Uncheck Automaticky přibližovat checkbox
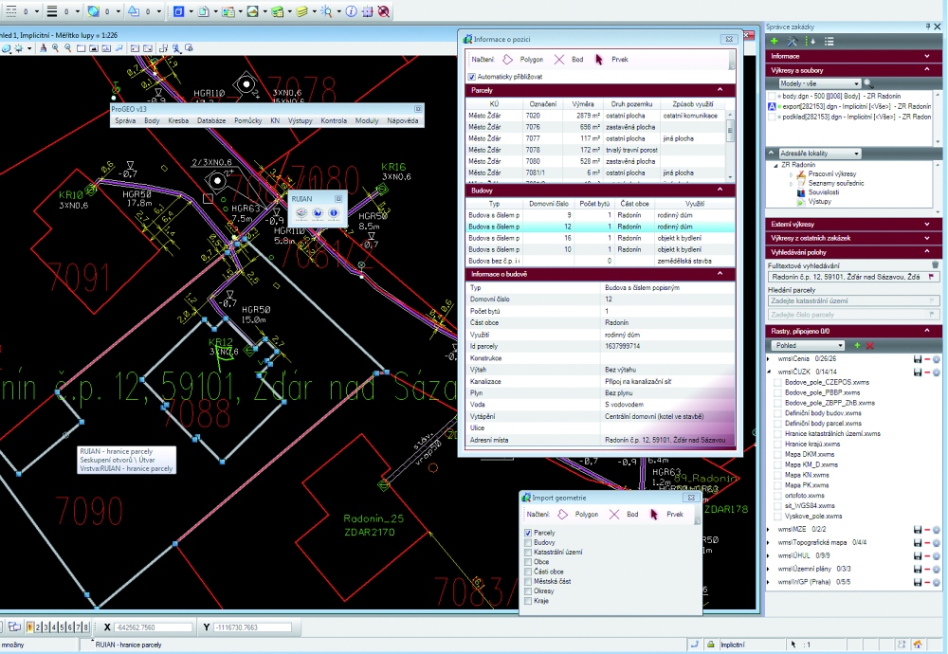The width and height of the screenshot is (948, 654). click(471, 77)
